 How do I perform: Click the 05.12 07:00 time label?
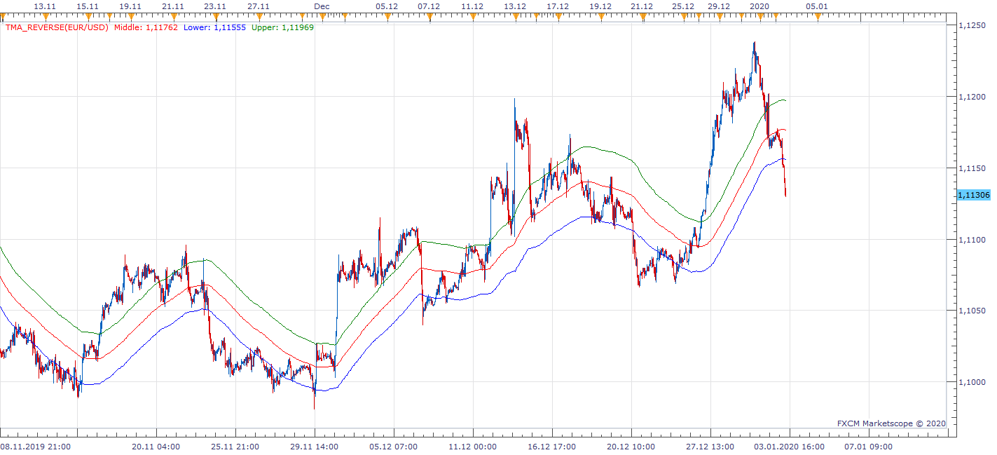tap(394, 446)
